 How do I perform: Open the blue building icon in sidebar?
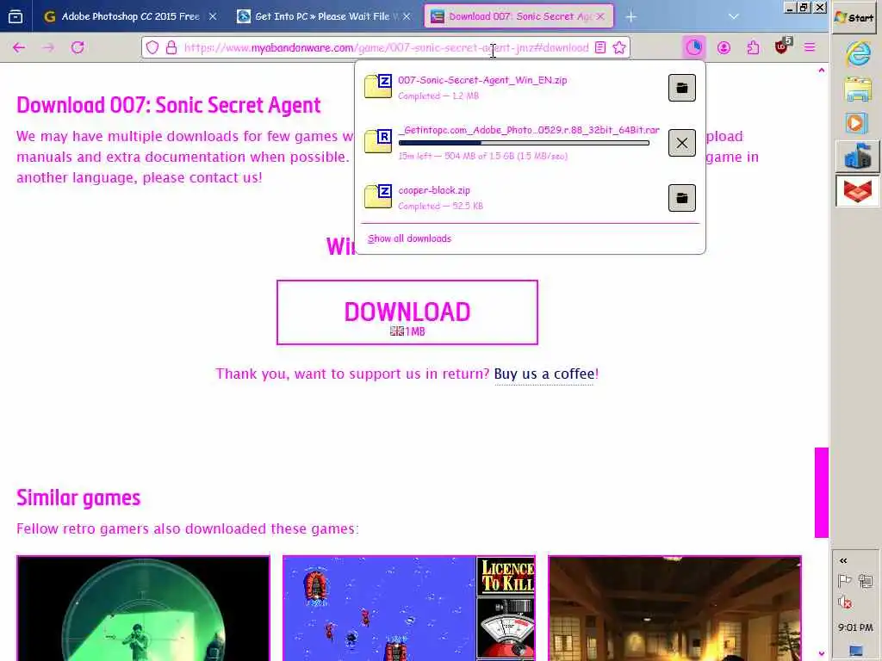[x=857, y=157]
